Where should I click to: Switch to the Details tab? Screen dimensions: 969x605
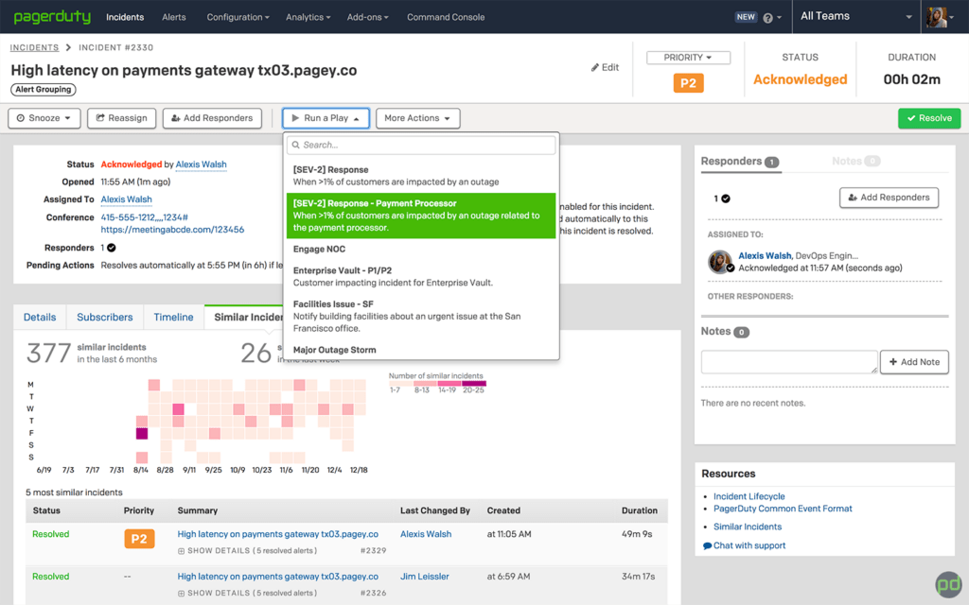point(40,318)
